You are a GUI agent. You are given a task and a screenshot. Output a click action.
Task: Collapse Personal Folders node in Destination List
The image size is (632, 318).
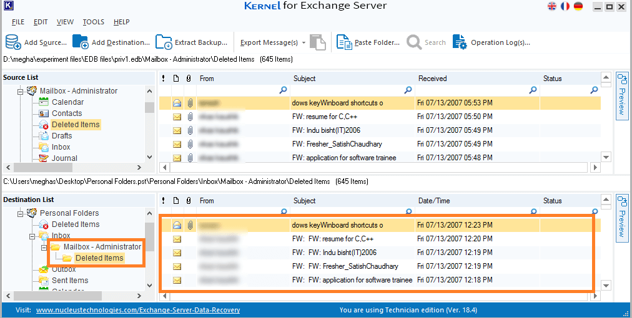tap(20, 214)
